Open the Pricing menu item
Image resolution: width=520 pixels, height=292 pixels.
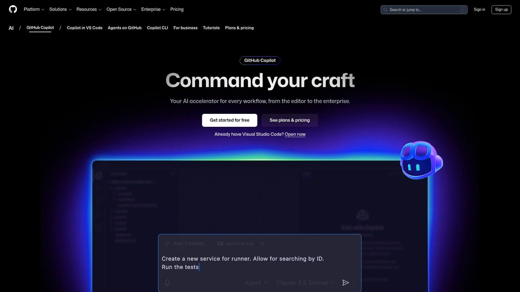point(177,9)
